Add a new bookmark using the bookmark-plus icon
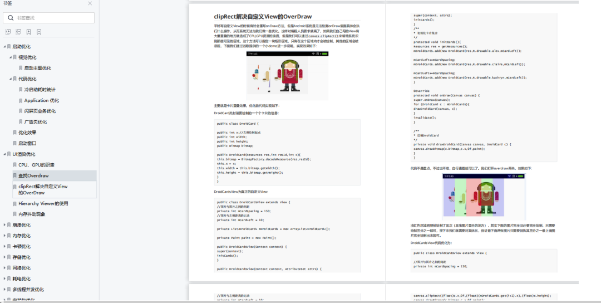 (29, 32)
